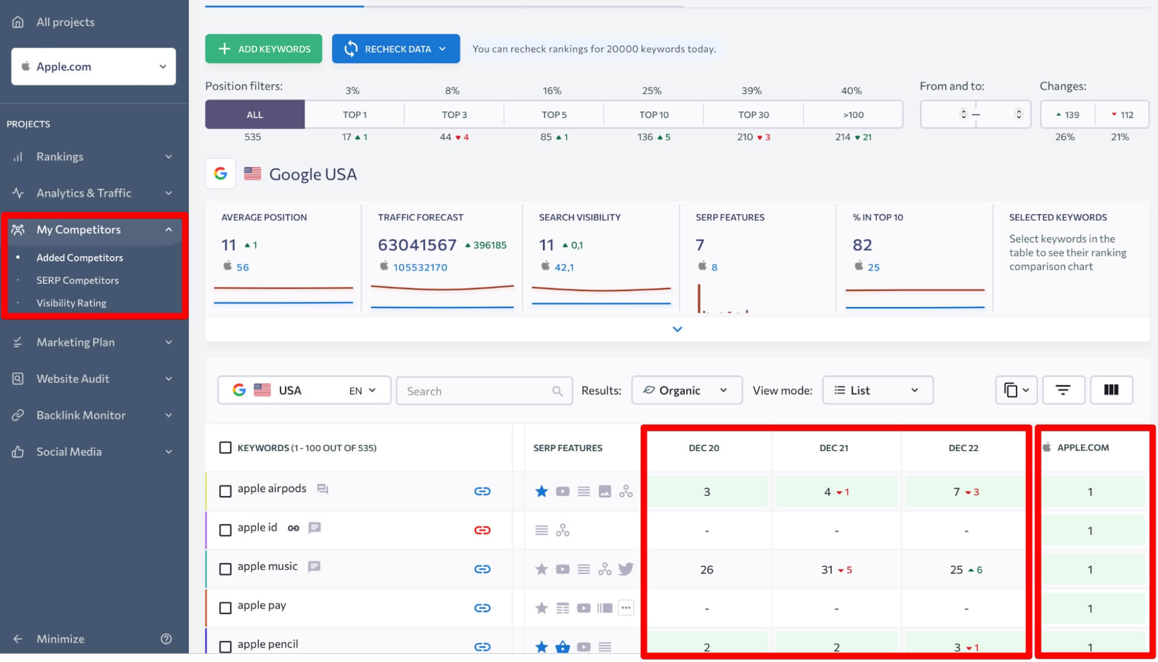Open the link icon for apple pay
This screenshot has height=662, width=1158.
point(483,608)
